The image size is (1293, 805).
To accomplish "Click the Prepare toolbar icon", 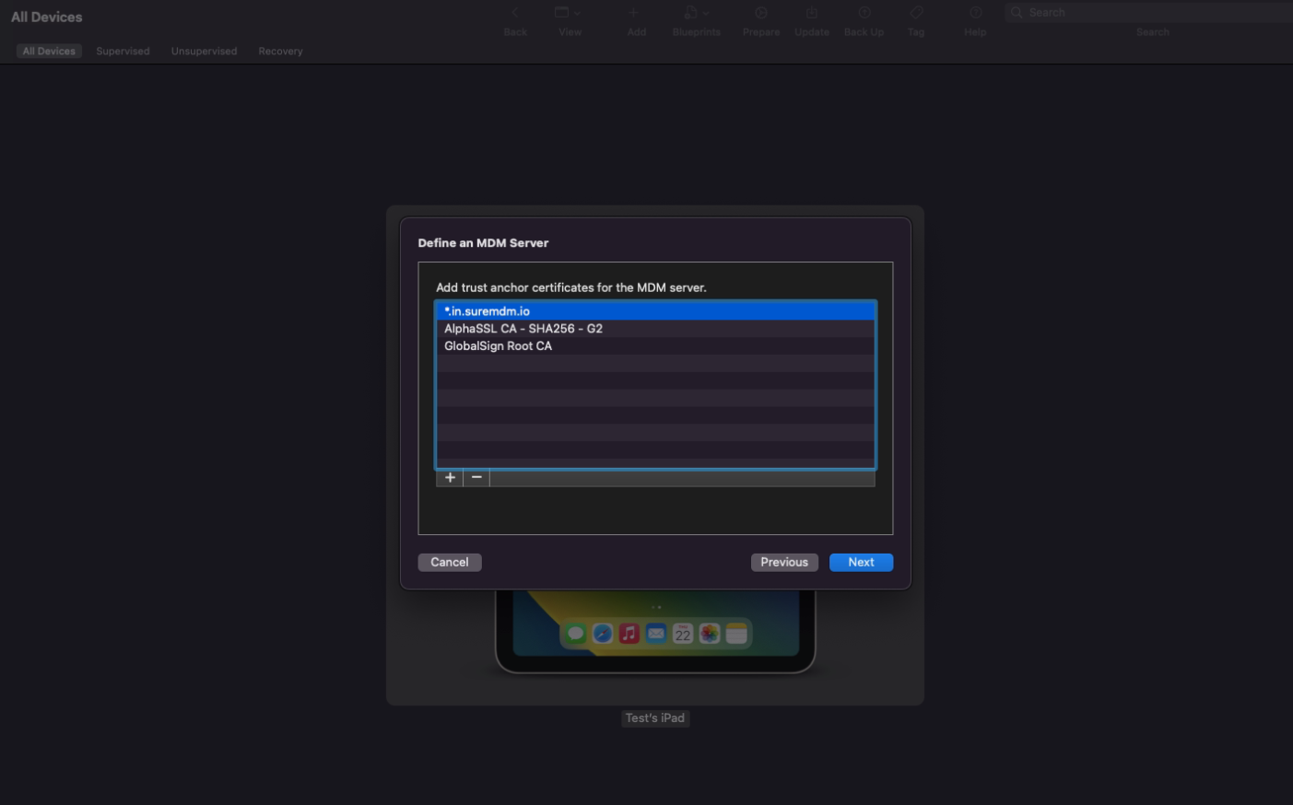I will 761,13.
